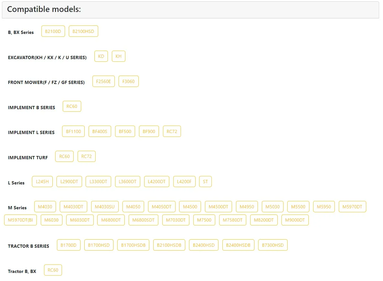Click the B2100D model tag
383x281 pixels.
click(x=53, y=31)
